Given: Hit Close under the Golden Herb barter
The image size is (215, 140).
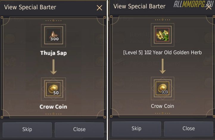Looking at the screenshot, I should [x=188, y=128].
